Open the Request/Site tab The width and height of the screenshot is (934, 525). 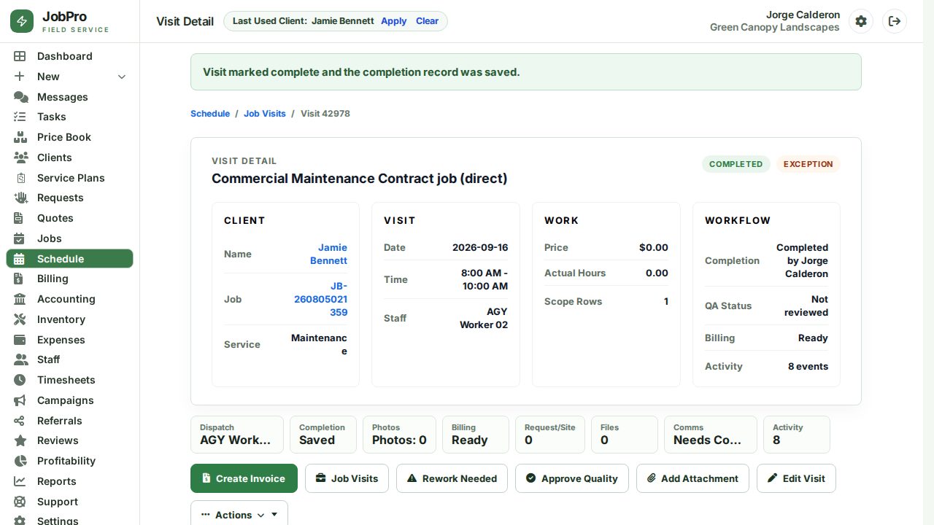[550, 435]
